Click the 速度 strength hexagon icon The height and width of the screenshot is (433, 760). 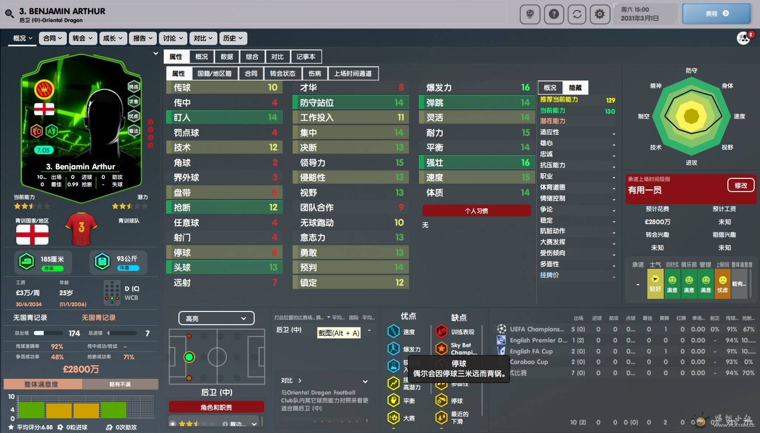[394, 331]
